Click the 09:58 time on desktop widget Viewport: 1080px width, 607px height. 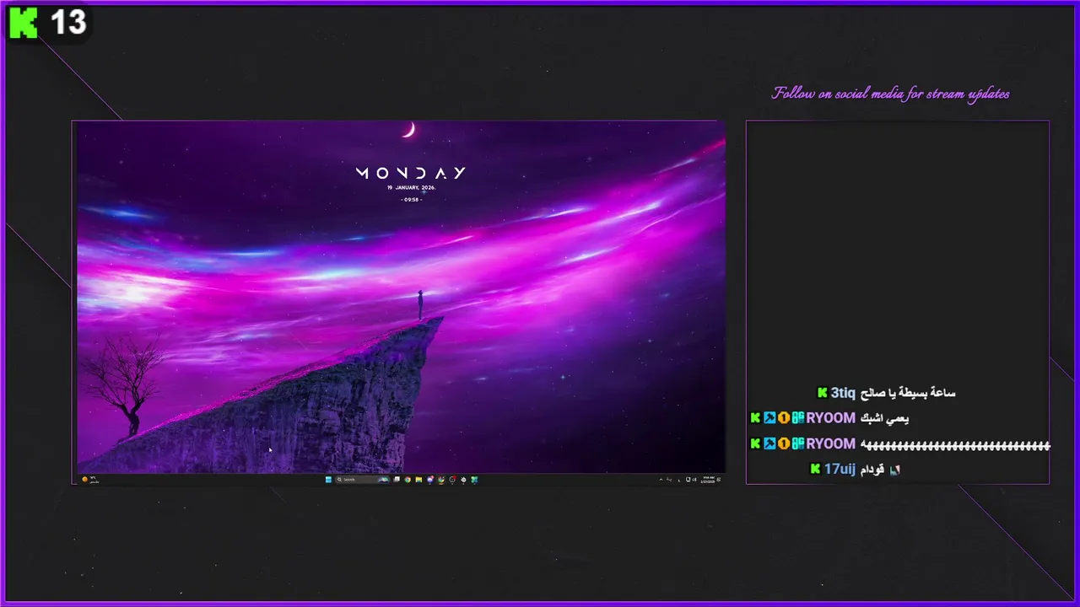411,200
